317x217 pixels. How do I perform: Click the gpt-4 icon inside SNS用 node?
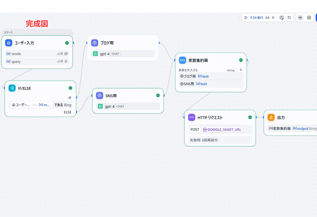(99, 106)
